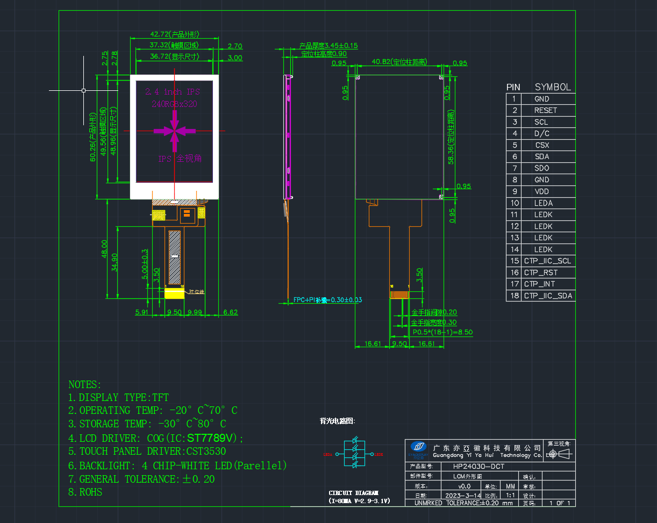
Task: Select the orange gold-finger connector in the rear view
Action: pyautogui.click(x=399, y=295)
